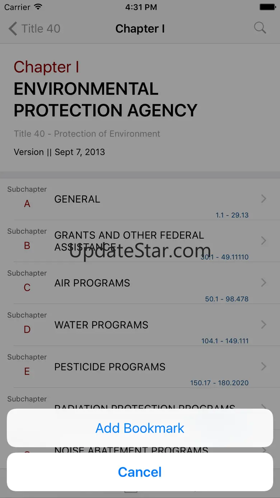Screen dimensions: 280x498
Task: Tap the Version Sept 7, 2013 text
Action: coord(60,152)
